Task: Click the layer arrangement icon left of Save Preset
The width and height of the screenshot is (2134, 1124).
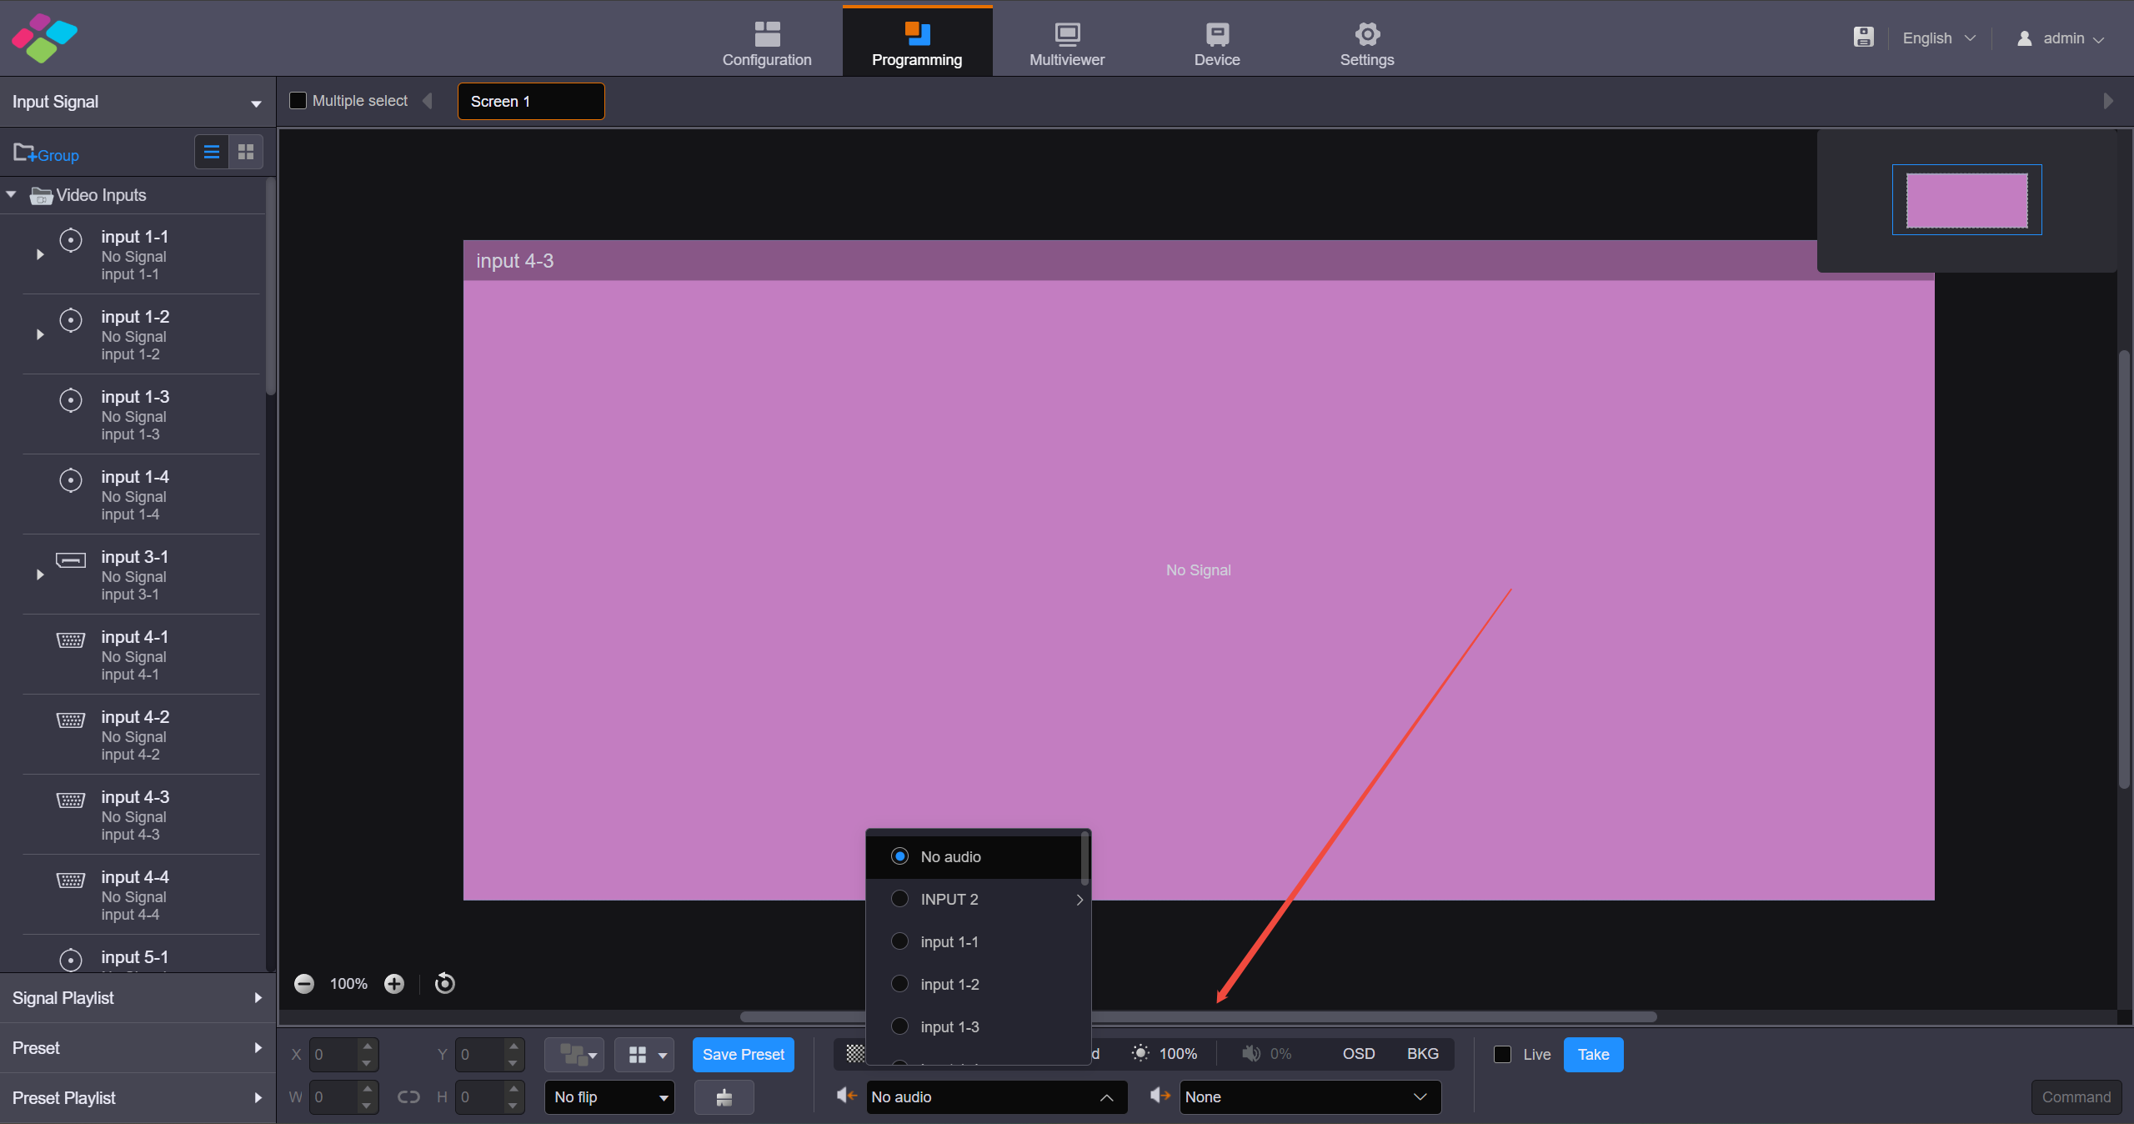Action: (x=574, y=1054)
